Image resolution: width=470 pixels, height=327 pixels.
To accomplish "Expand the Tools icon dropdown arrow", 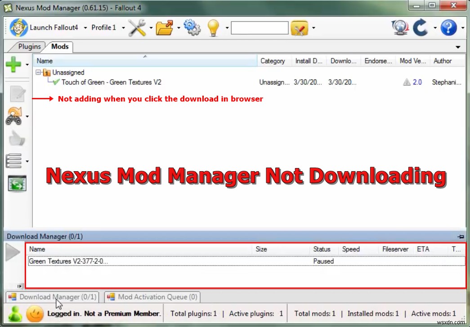I will click(151, 28).
